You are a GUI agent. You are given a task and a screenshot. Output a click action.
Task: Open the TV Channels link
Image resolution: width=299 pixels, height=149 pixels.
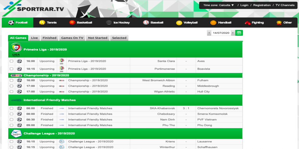pyautogui.click(x=285, y=5)
